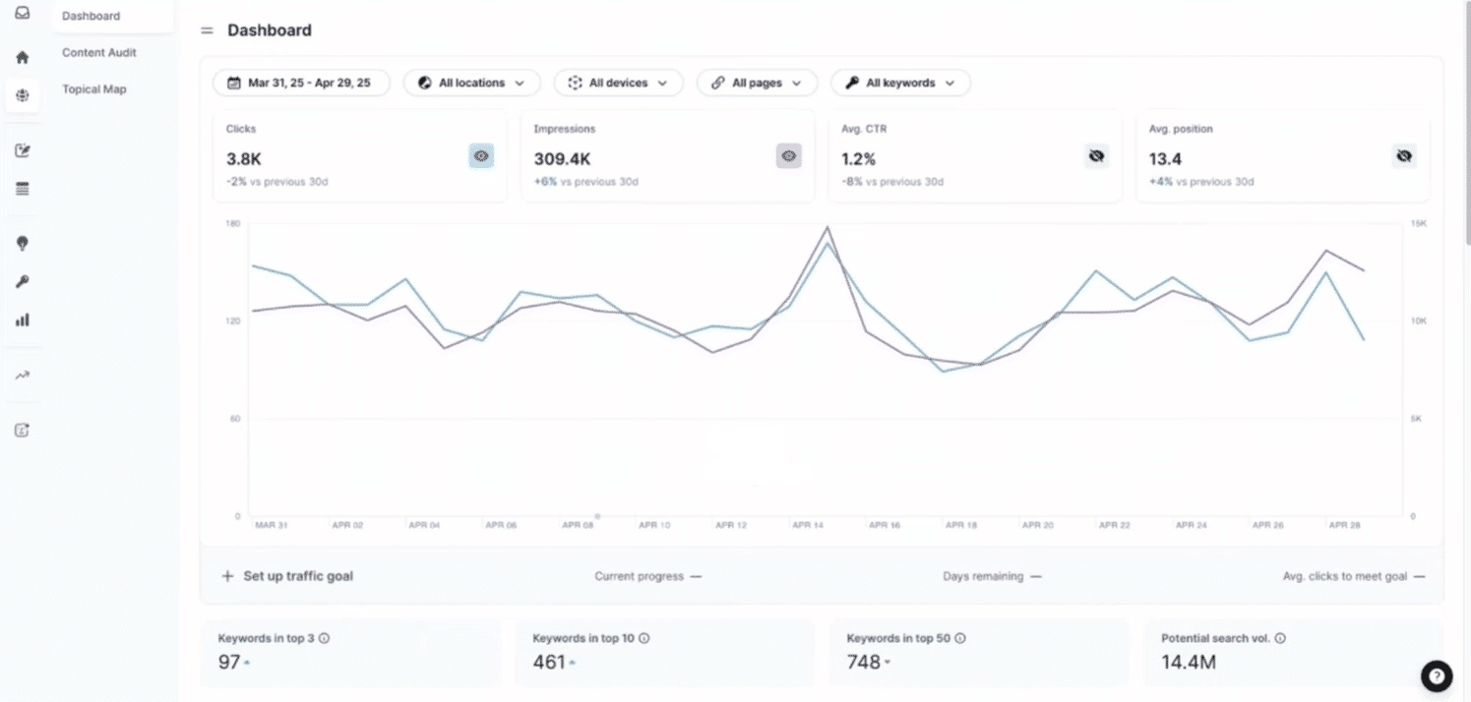Click the trending arrow icon in sidebar
The height and width of the screenshot is (702, 1471).
click(x=23, y=375)
